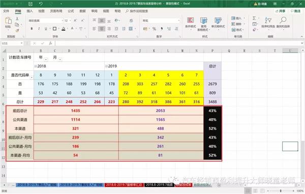Click the Copy icon in the clipboard group
This screenshot has height=194, width=305.
17,24
